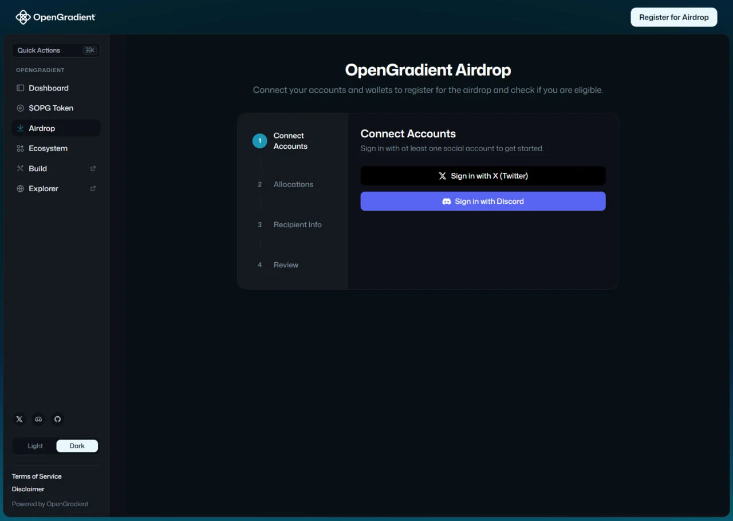Click the Ecosystem grid icon

coord(20,148)
